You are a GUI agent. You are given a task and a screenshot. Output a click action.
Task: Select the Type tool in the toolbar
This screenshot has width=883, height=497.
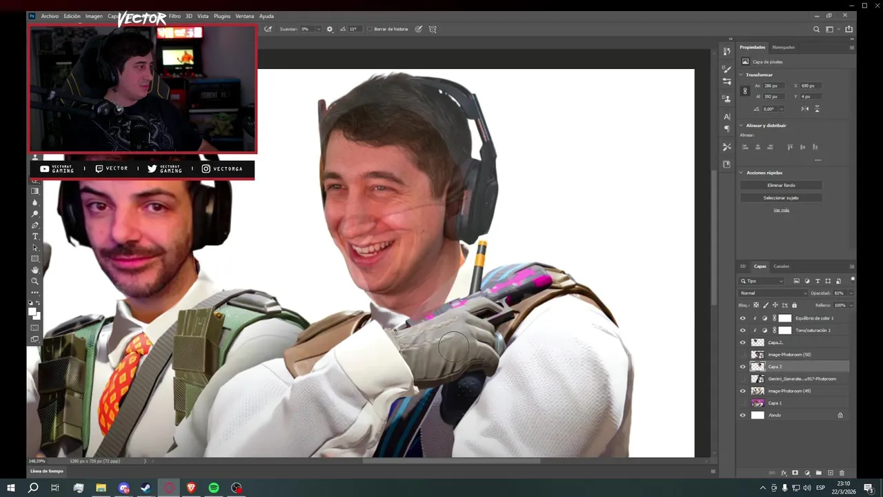35,237
